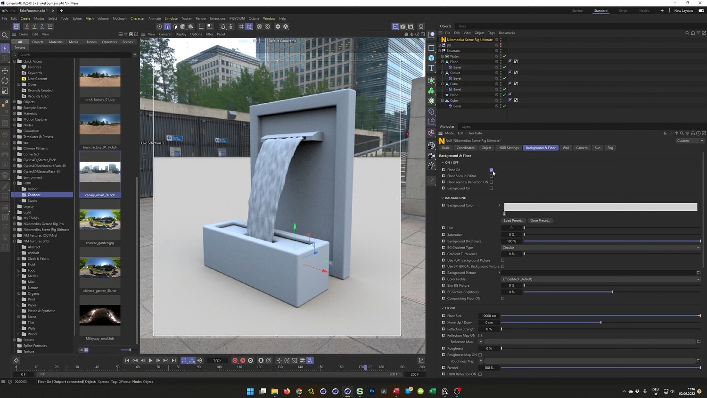Select the Move tool in left toolbar
The width and height of the screenshot is (707, 398).
(5, 70)
